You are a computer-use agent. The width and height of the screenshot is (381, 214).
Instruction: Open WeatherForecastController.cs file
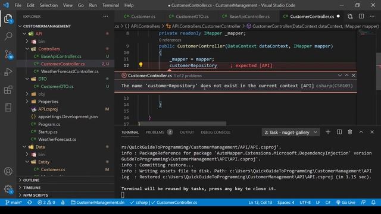[x=70, y=71]
